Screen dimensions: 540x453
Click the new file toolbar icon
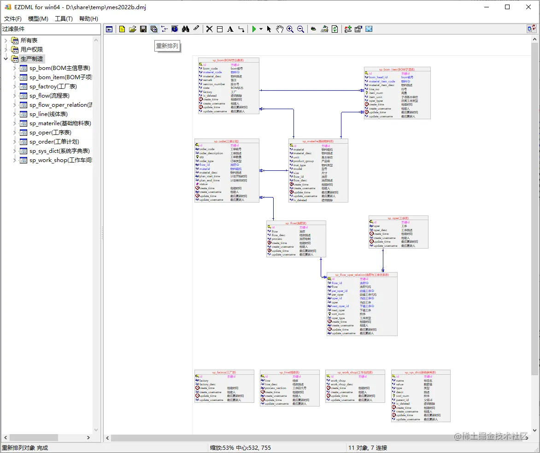[x=122, y=29]
